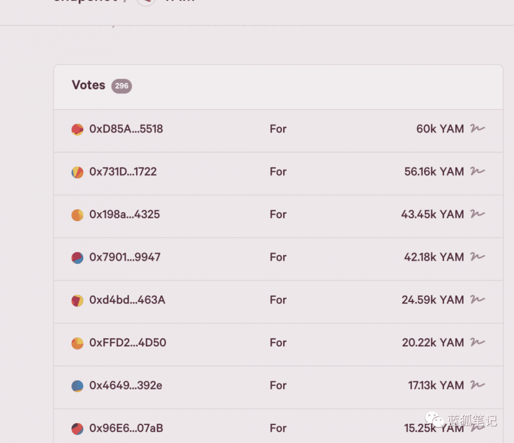Open the signature icon next to 20.22k YAM

pyautogui.click(x=478, y=342)
